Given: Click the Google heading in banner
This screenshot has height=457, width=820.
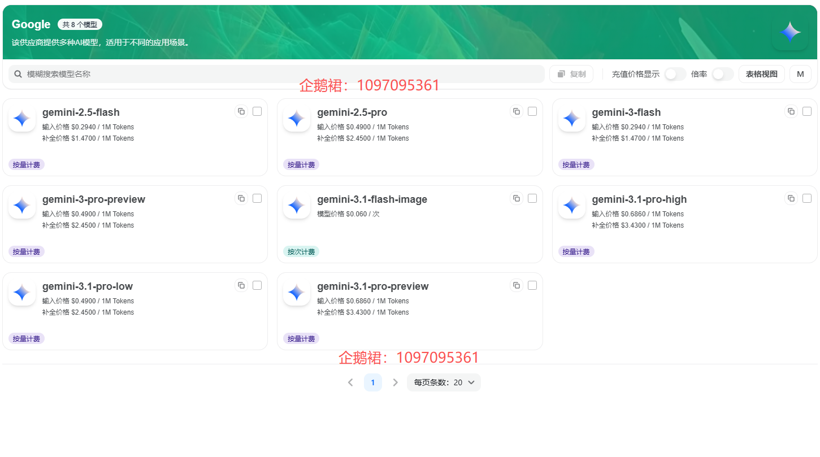Looking at the screenshot, I should 31,24.
